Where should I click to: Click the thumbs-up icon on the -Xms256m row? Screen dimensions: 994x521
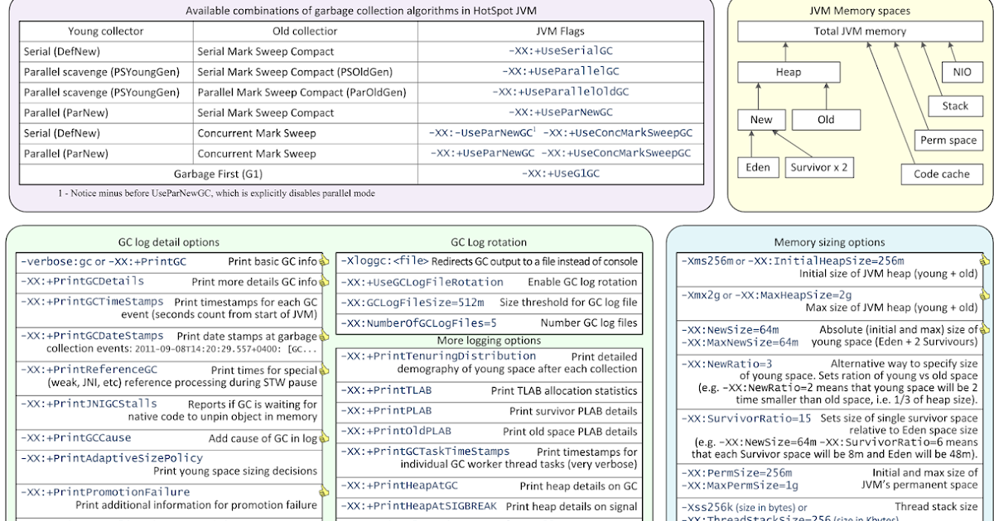pyautogui.click(x=985, y=261)
